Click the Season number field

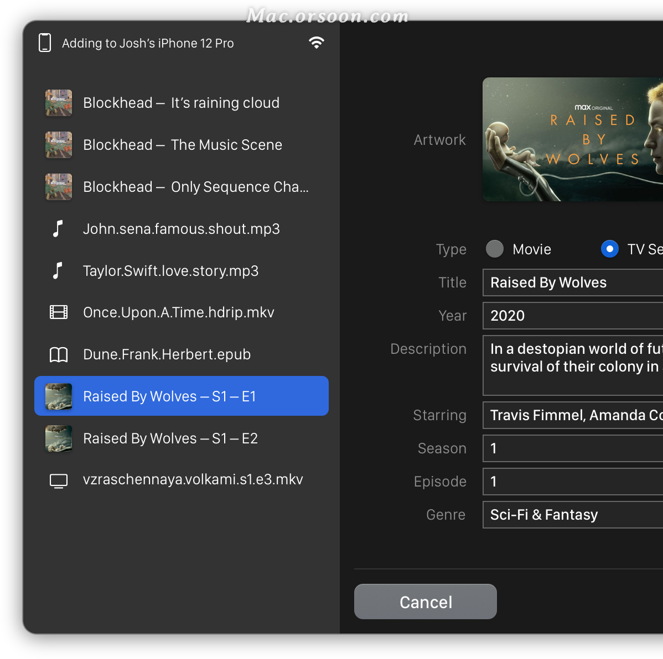(572, 448)
